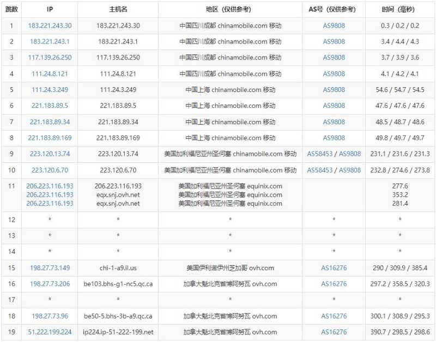Open IP link 223.120.13.74

pos(50,154)
